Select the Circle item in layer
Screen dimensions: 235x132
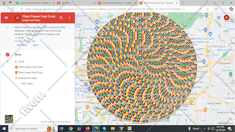click(21, 62)
